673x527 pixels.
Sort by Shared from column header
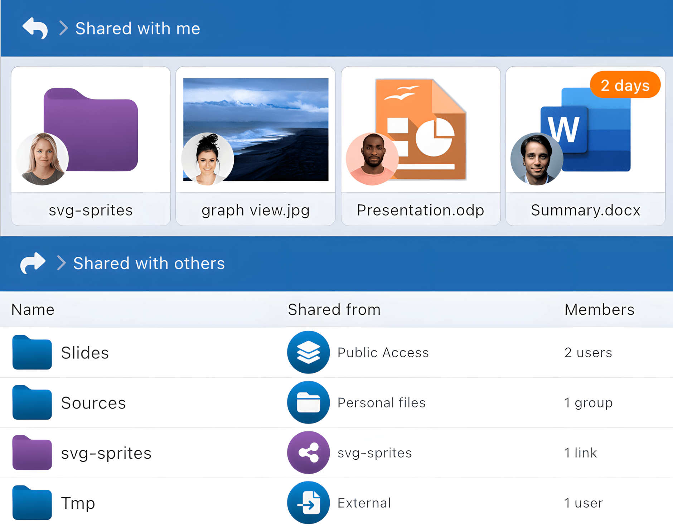[334, 310]
